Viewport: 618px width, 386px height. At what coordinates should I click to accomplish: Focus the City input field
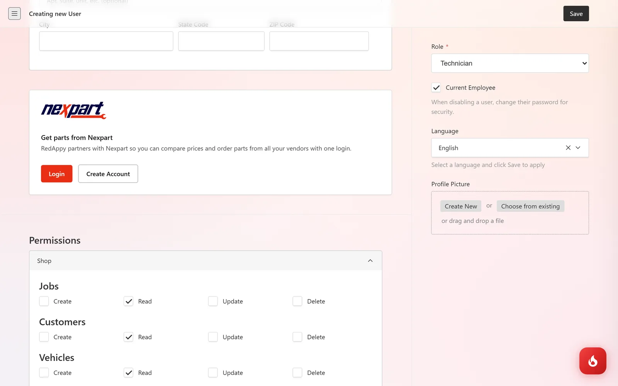(106, 41)
